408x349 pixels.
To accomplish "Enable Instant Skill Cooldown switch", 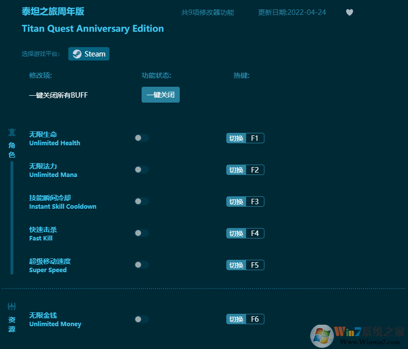I will tap(142, 201).
